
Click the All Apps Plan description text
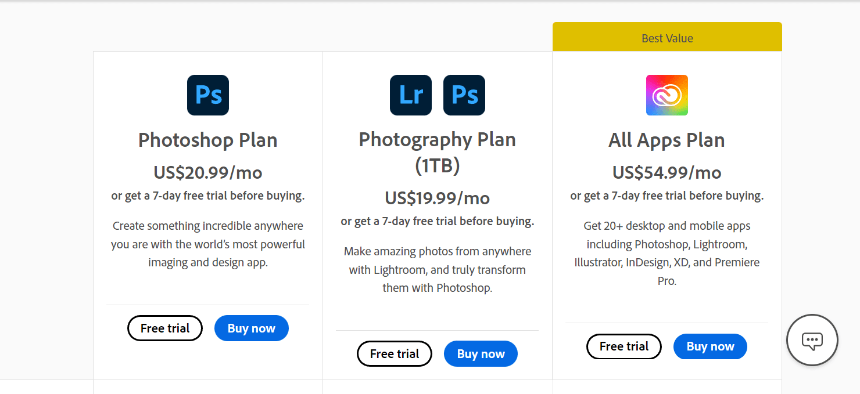tap(666, 253)
